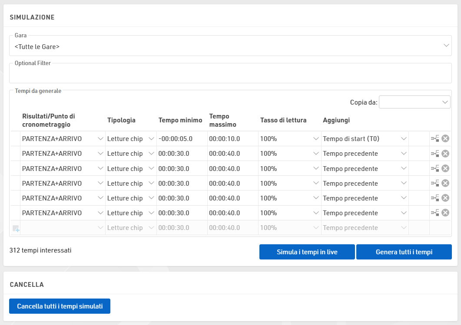Click the add-new-row icon in the empty bottom row
The width and height of the screenshot is (461, 325).
pos(16,228)
